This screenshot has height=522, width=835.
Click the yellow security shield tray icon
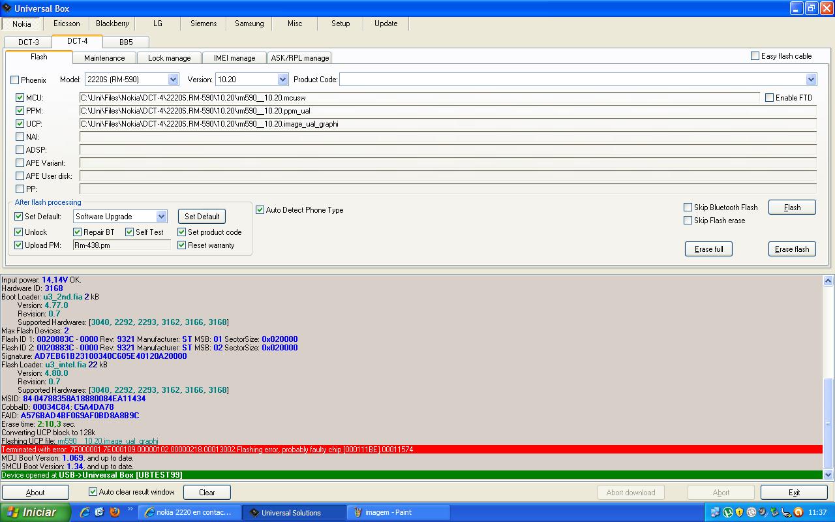tap(740, 512)
